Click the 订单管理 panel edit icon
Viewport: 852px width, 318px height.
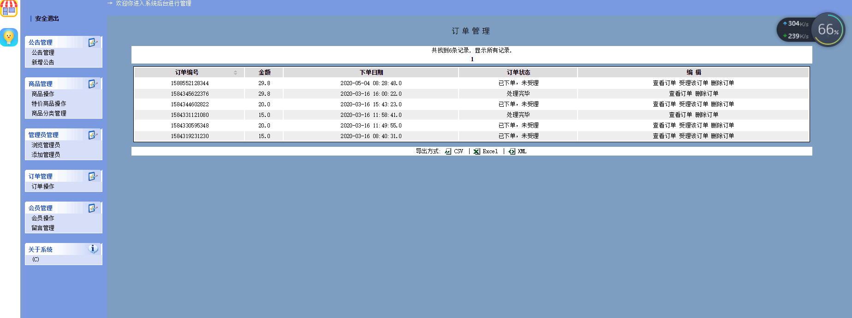click(x=93, y=176)
